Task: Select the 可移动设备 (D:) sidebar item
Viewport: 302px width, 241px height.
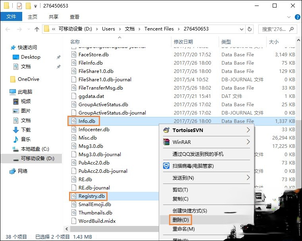Action: 31,159
